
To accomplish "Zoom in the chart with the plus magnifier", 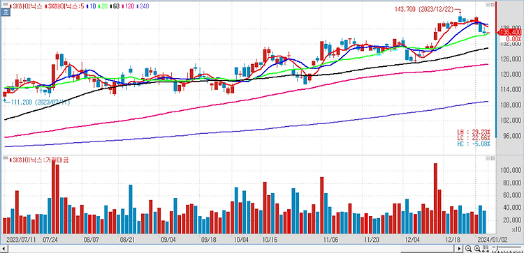I will (x=477, y=249).
